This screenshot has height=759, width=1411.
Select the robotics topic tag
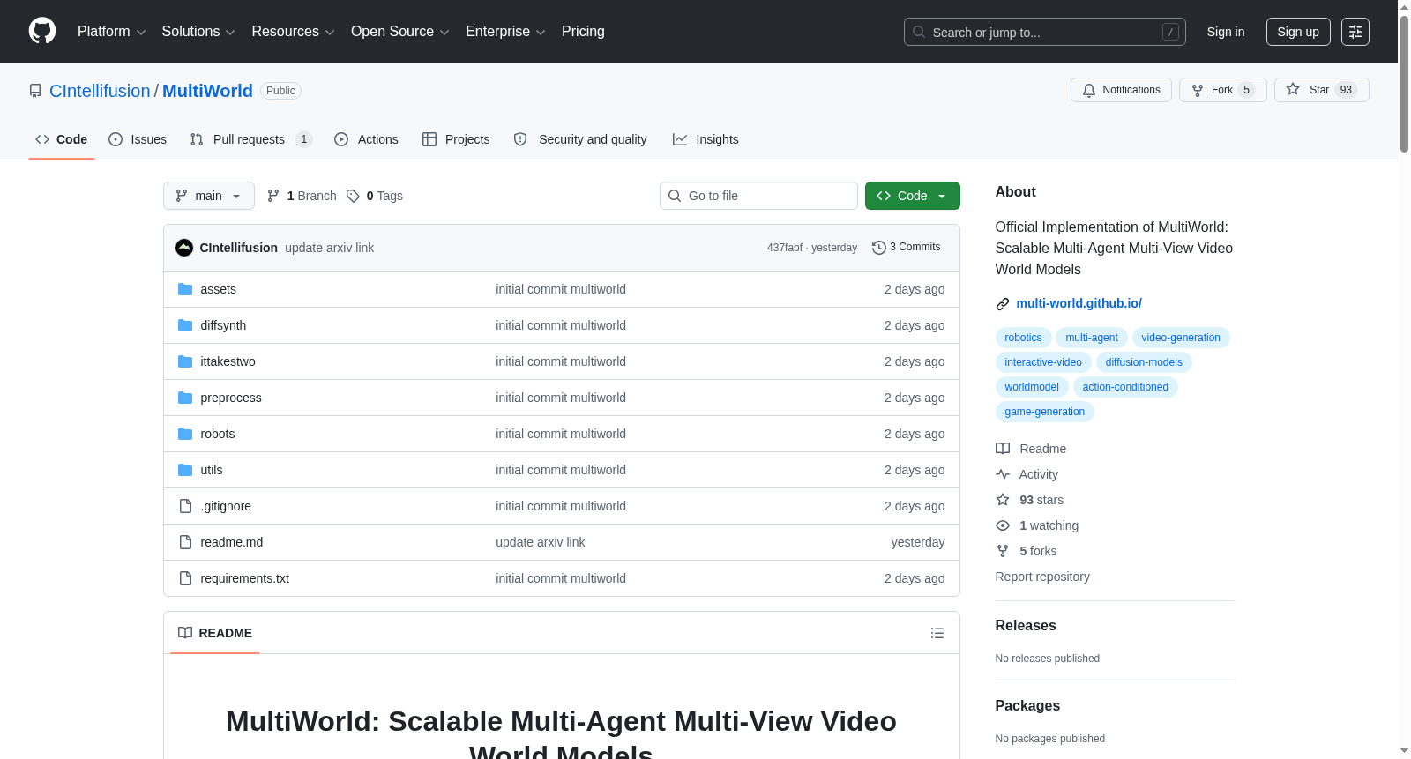coord(1023,338)
